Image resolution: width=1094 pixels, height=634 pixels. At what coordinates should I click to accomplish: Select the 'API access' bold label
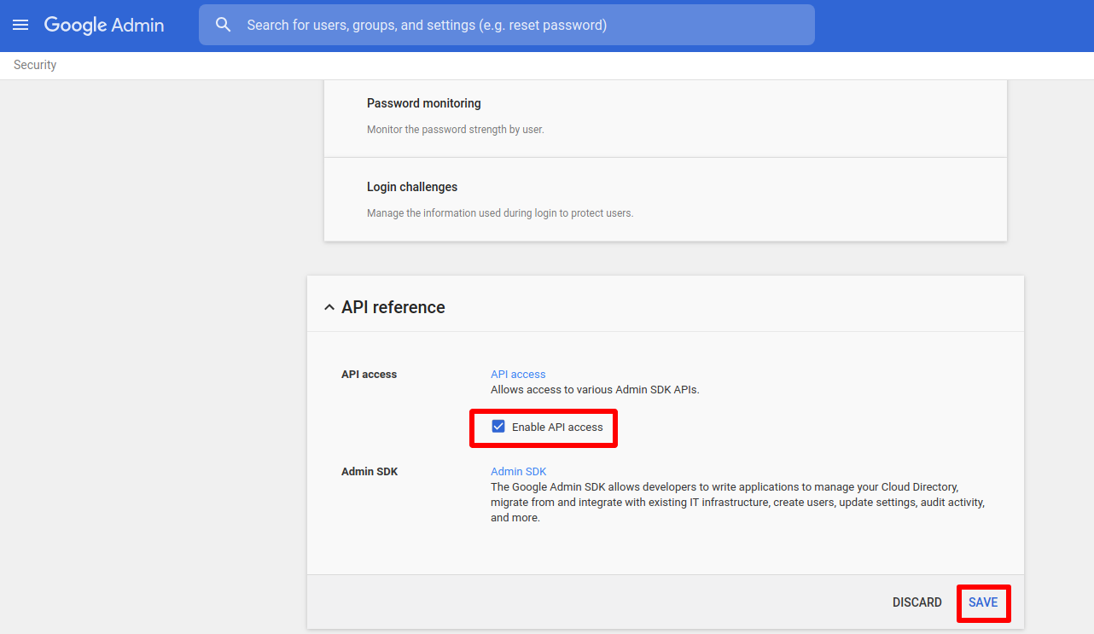click(x=369, y=374)
